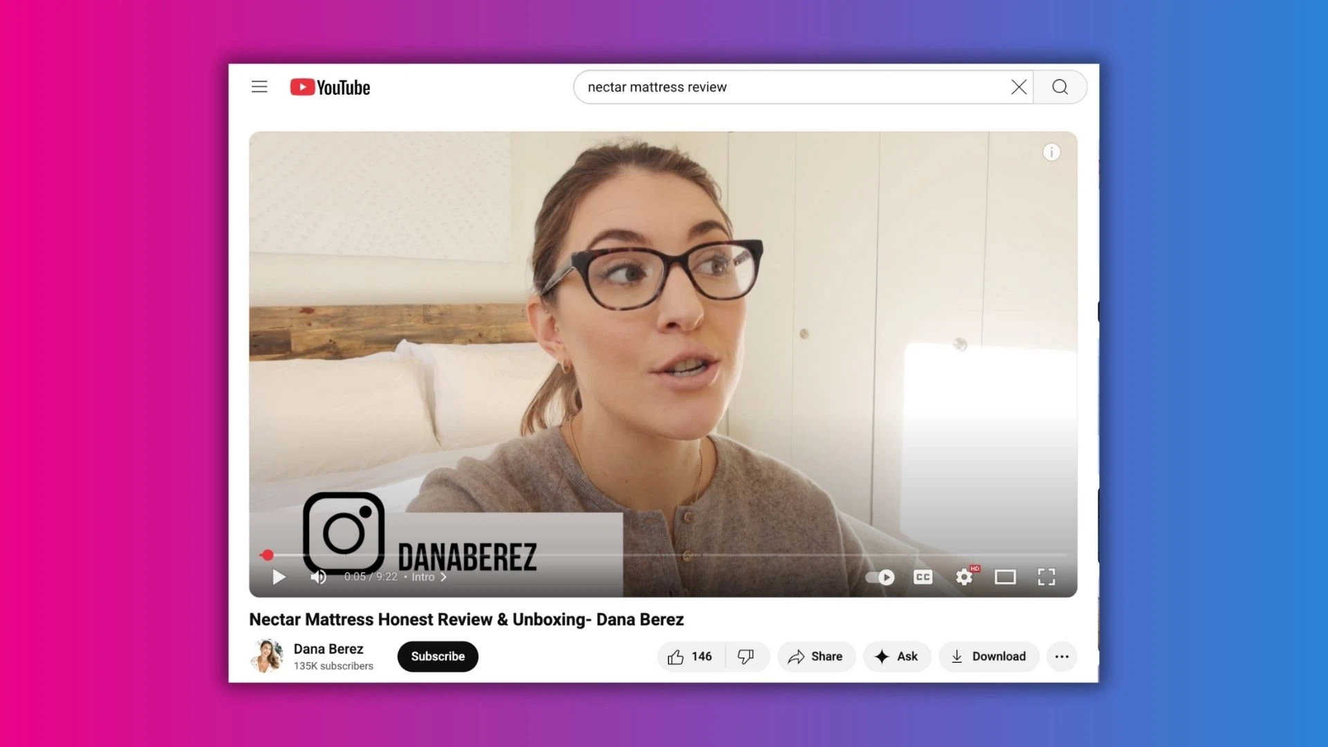This screenshot has width=1328, height=747.
Task: Clear the search query with the X
Action: (x=1018, y=87)
